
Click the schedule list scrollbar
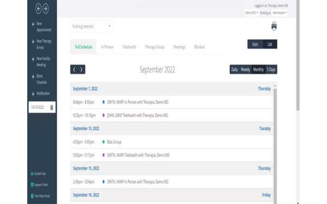275,146
